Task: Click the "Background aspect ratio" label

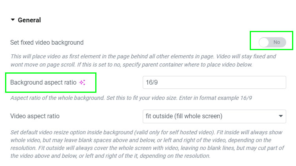Action: pos(44,82)
